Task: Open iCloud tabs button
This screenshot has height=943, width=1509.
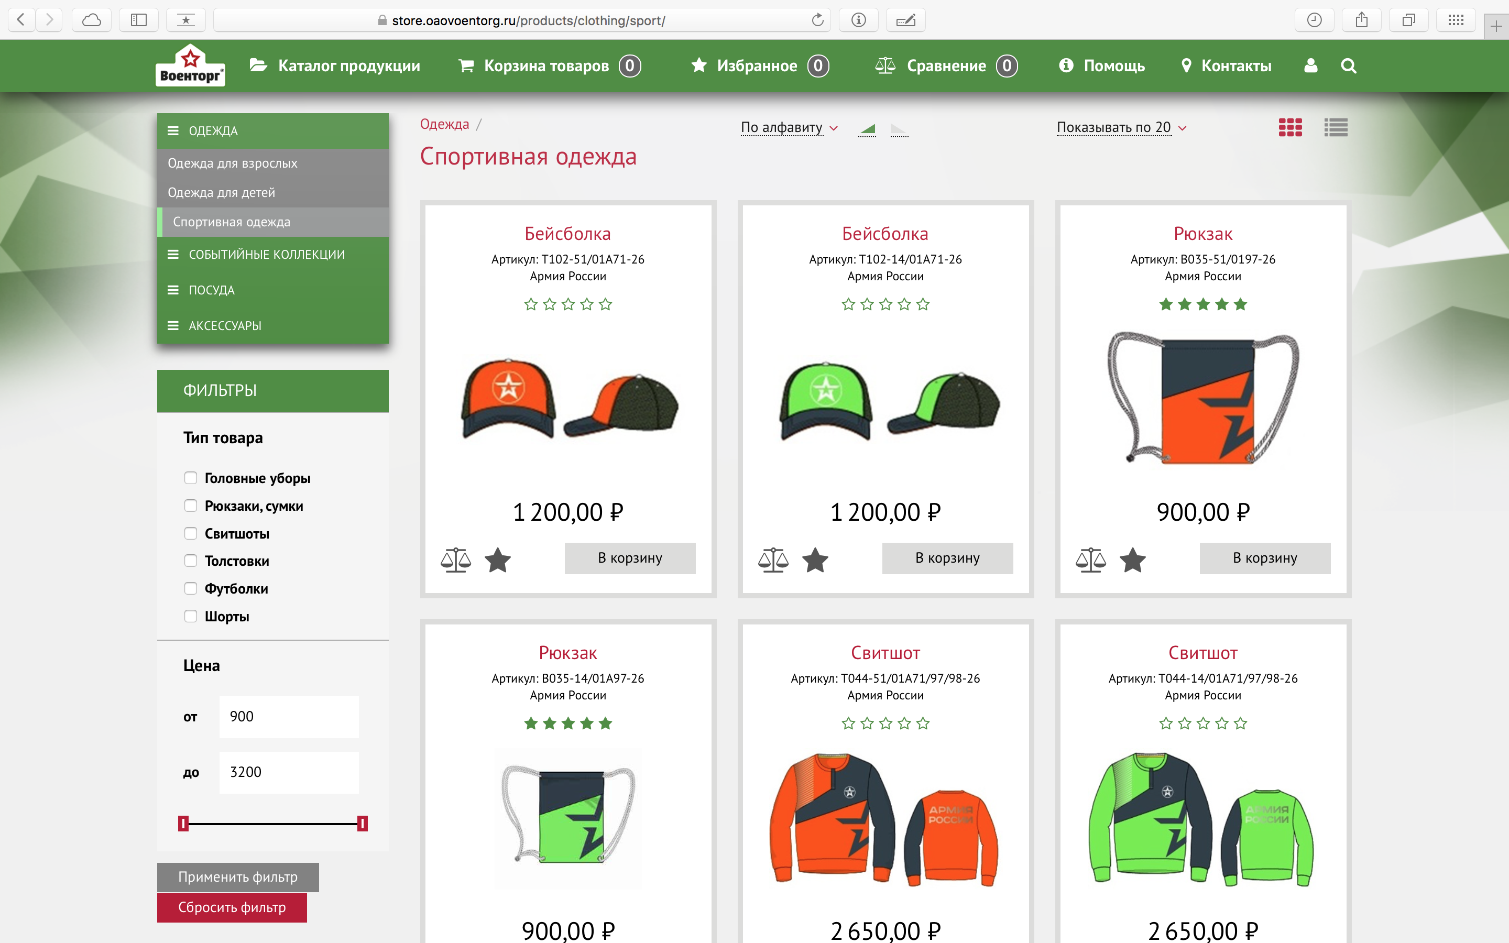Action: pyautogui.click(x=92, y=20)
